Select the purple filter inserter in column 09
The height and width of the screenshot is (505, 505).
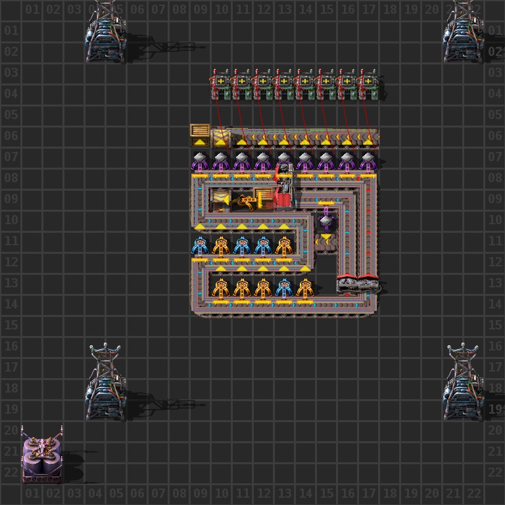[x=200, y=161]
